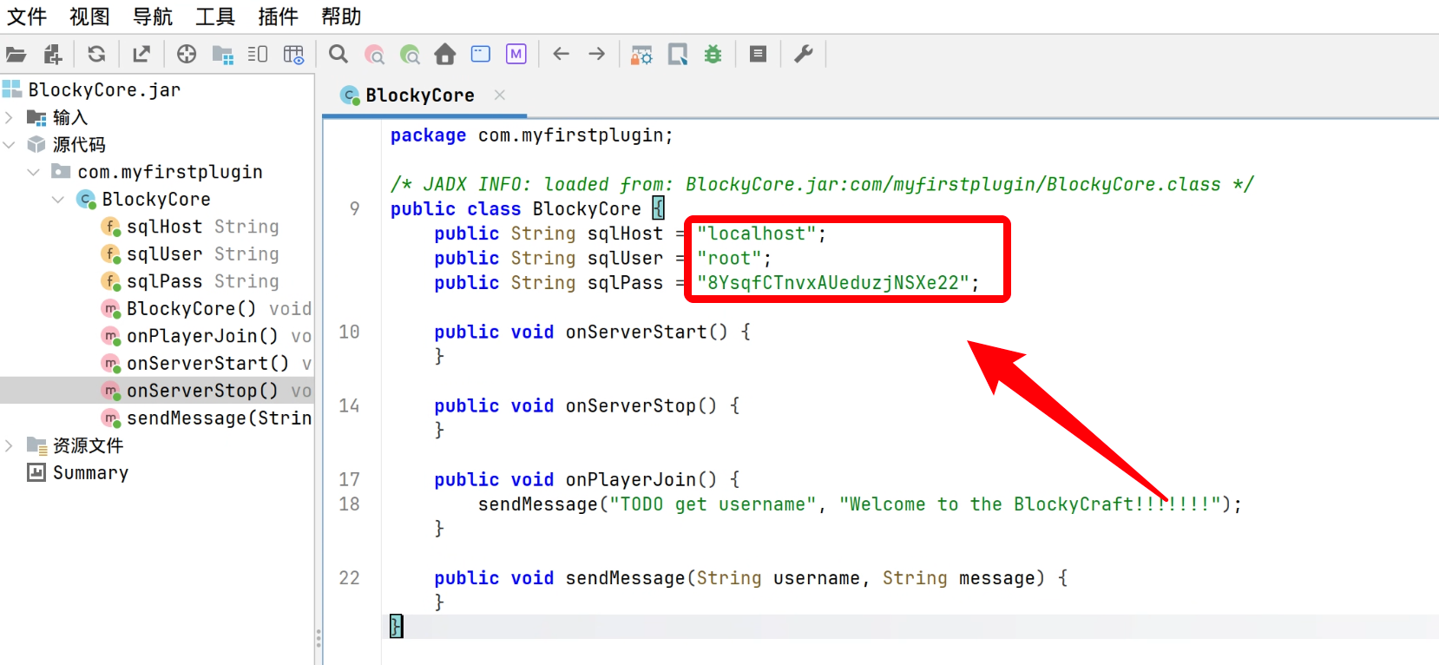Open preferences with the wrench icon
Screen dimensions: 1439x665
(804, 55)
